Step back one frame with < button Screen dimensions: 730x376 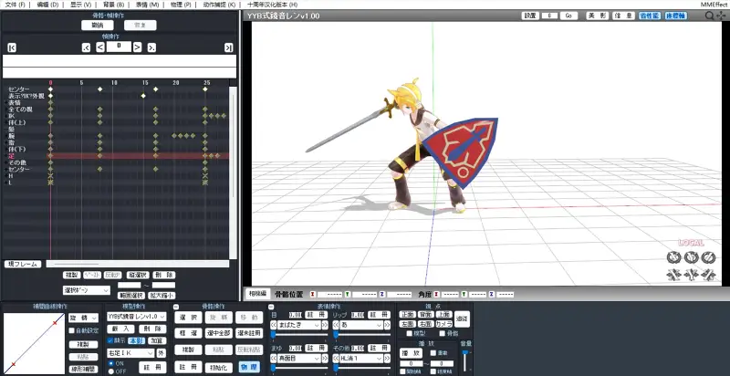(100, 47)
